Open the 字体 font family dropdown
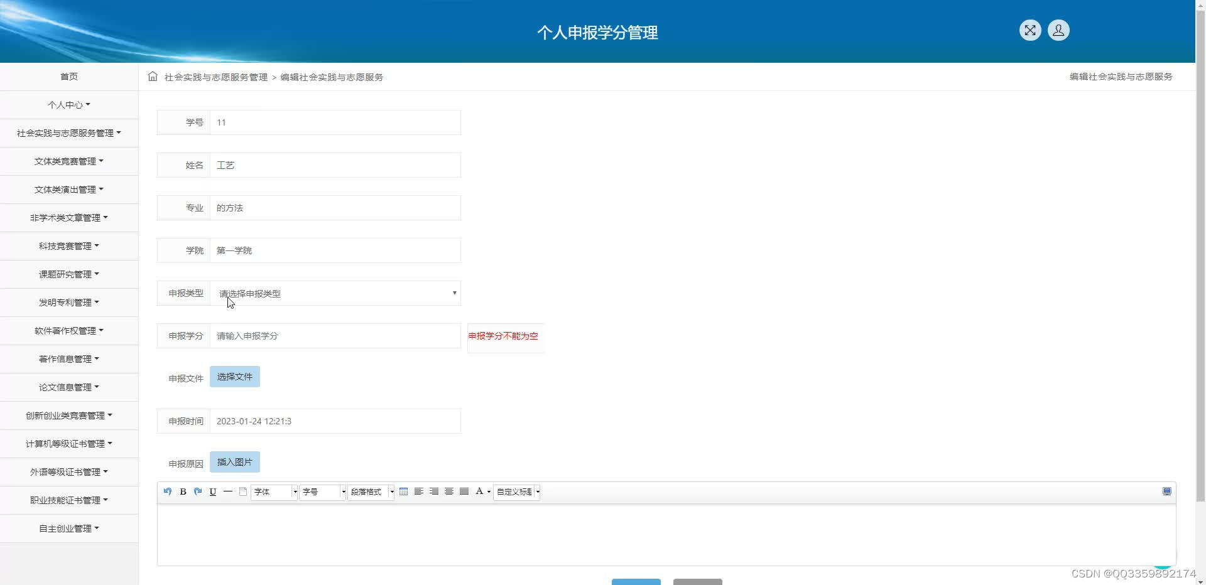This screenshot has width=1206, height=585. [274, 491]
